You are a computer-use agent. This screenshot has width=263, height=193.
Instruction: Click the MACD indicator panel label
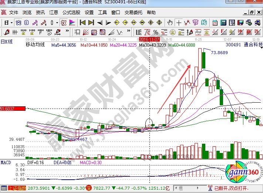tap(5, 163)
